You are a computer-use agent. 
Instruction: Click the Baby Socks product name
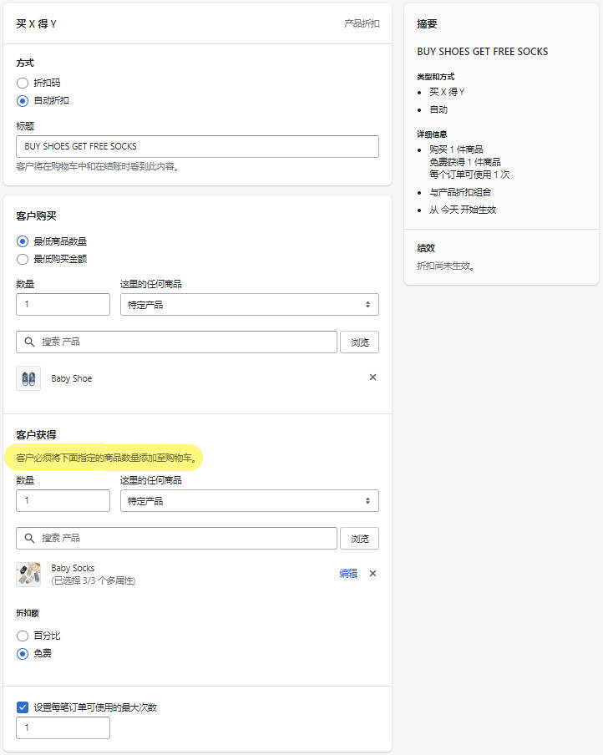coord(73,568)
